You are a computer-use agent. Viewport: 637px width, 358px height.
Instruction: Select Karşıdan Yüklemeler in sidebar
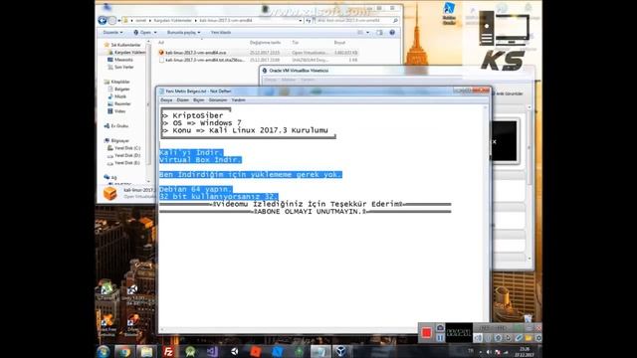[x=125, y=53]
